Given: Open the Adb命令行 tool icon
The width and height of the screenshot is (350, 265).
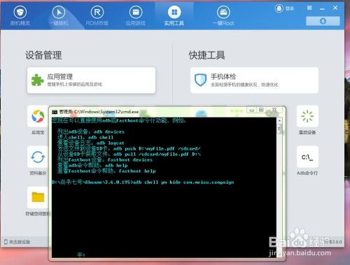Looking at the screenshot, I should tap(307, 157).
